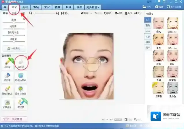Select the magic pen tool
This screenshot has width=184, height=129.
21,104
